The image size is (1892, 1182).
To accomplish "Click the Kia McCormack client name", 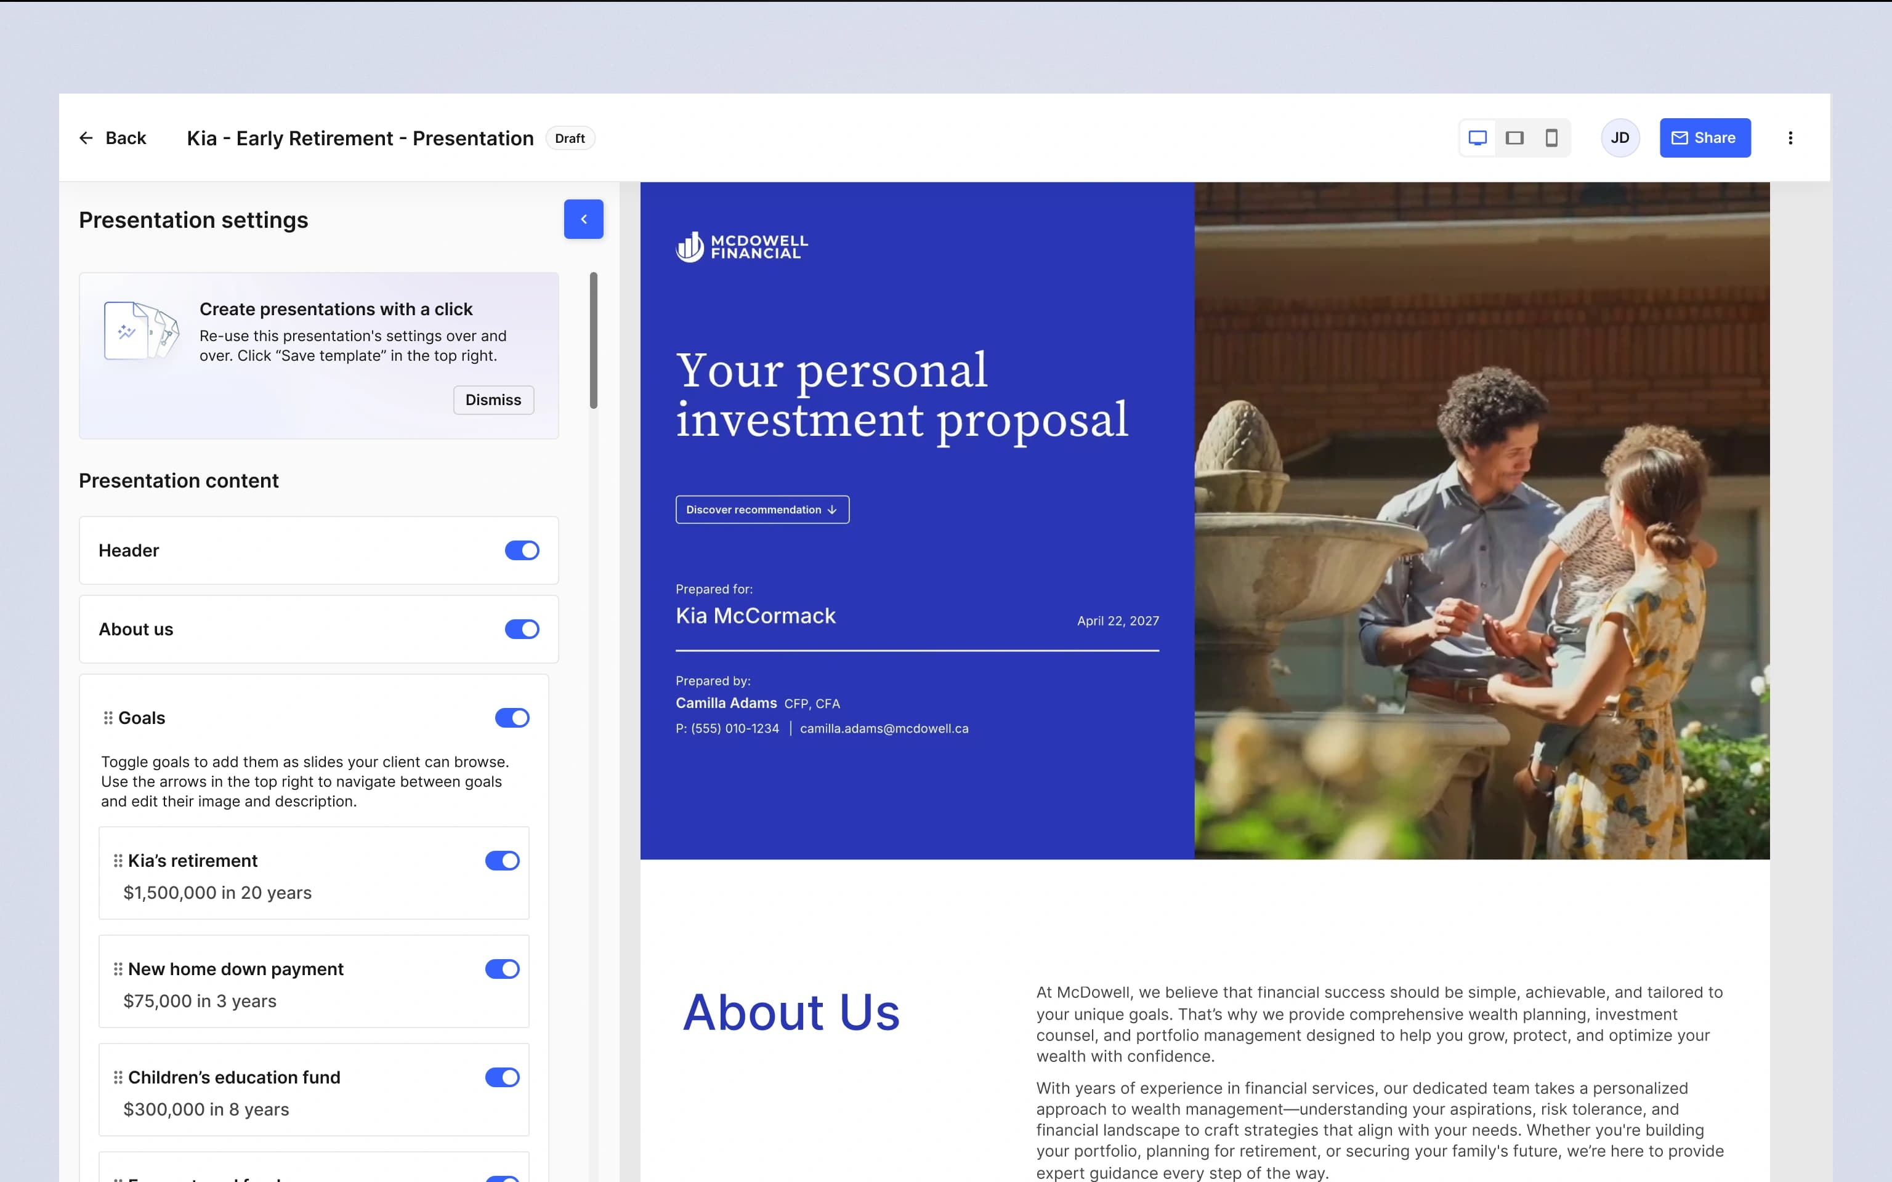I will pos(755,616).
